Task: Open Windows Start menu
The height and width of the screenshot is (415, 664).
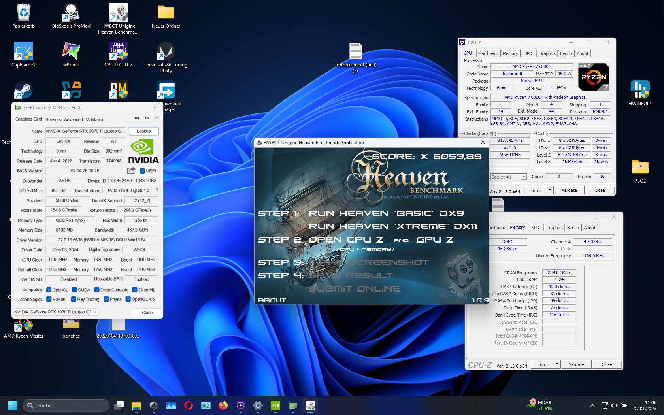Action: coord(13,406)
